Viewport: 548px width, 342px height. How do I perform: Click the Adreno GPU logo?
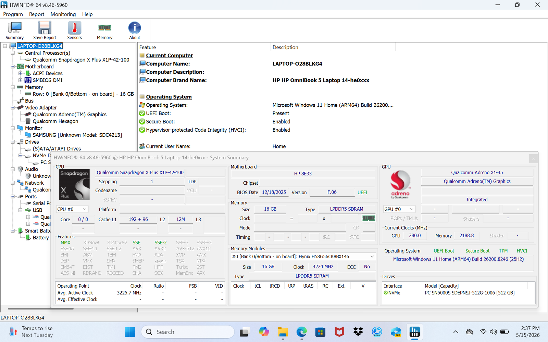click(x=400, y=184)
